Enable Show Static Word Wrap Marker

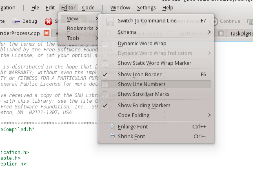105,63
